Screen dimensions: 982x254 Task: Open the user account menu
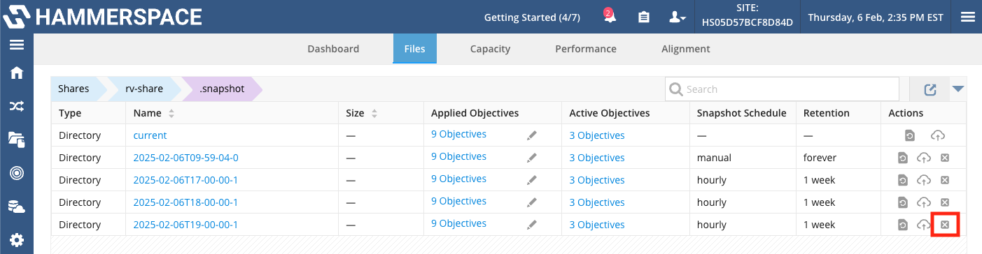pyautogui.click(x=677, y=17)
